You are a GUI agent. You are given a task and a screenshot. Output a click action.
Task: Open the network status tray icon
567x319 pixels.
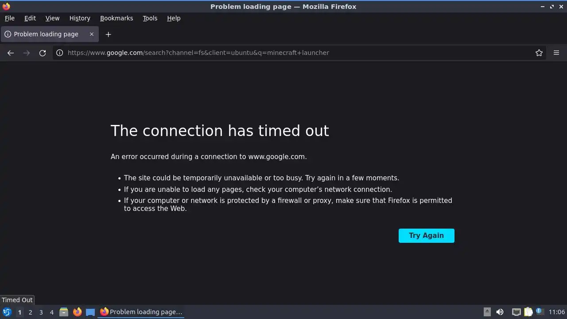(516, 312)
